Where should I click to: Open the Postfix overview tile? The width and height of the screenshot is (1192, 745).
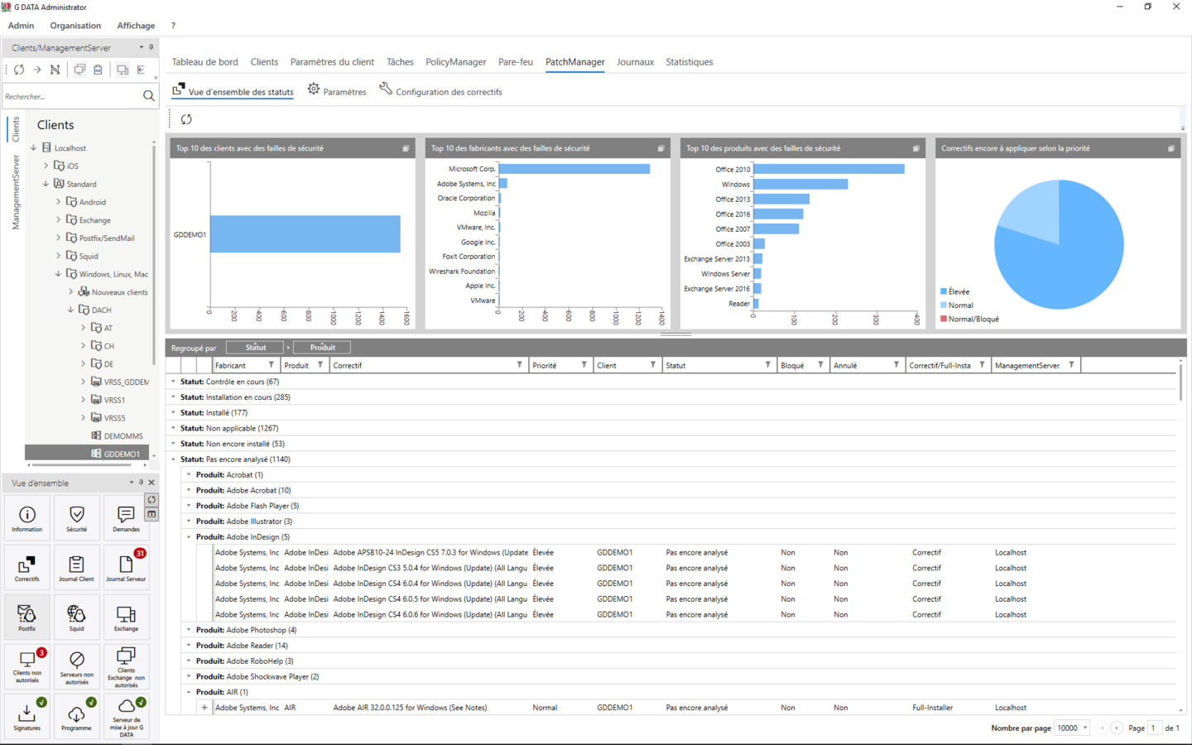click(x=27, y=618)
